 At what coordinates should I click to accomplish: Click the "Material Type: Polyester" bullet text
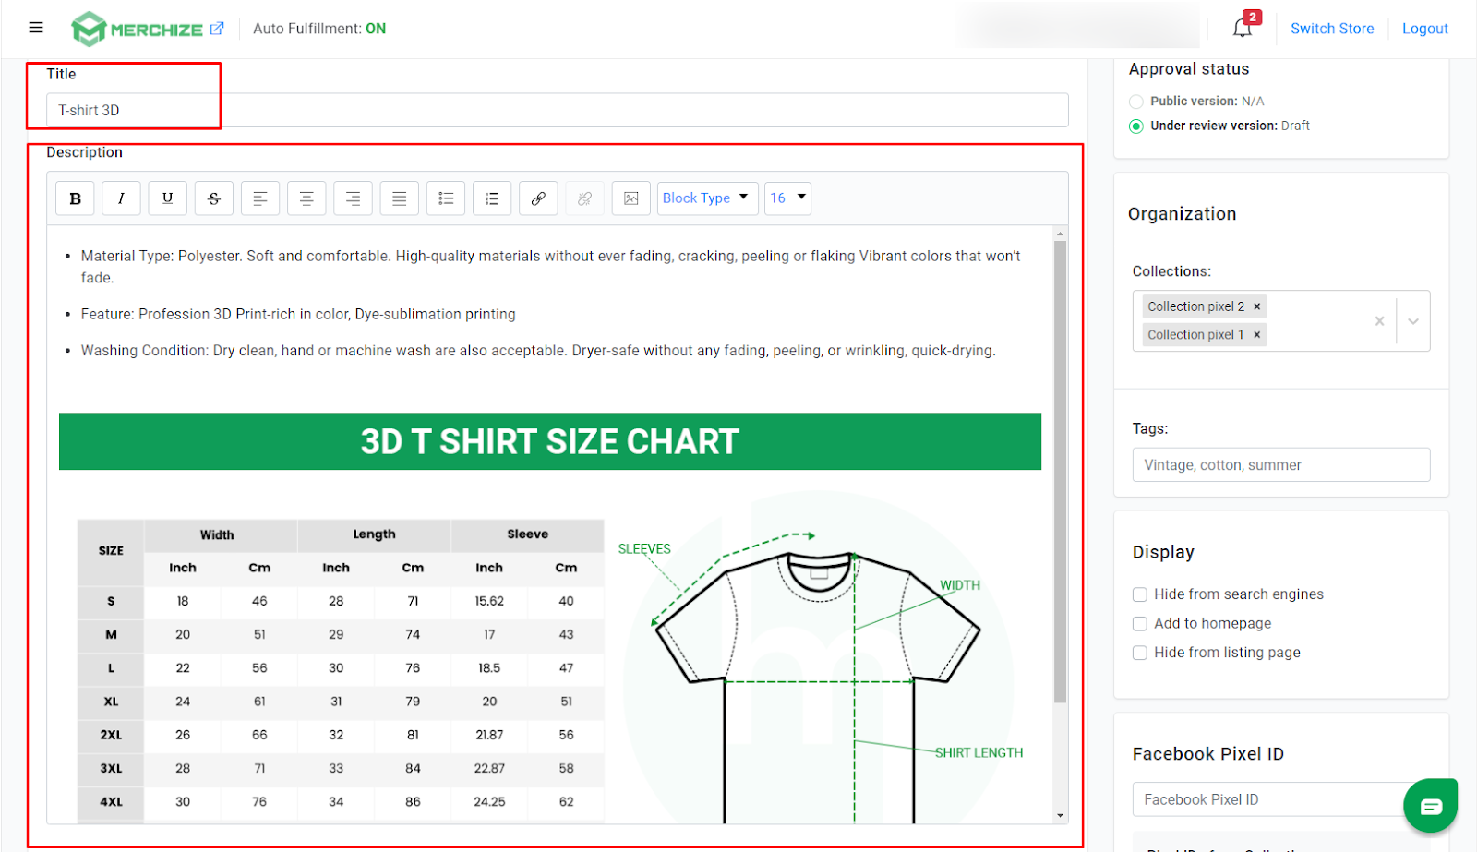pyautogui.click(x=550, y=267)
